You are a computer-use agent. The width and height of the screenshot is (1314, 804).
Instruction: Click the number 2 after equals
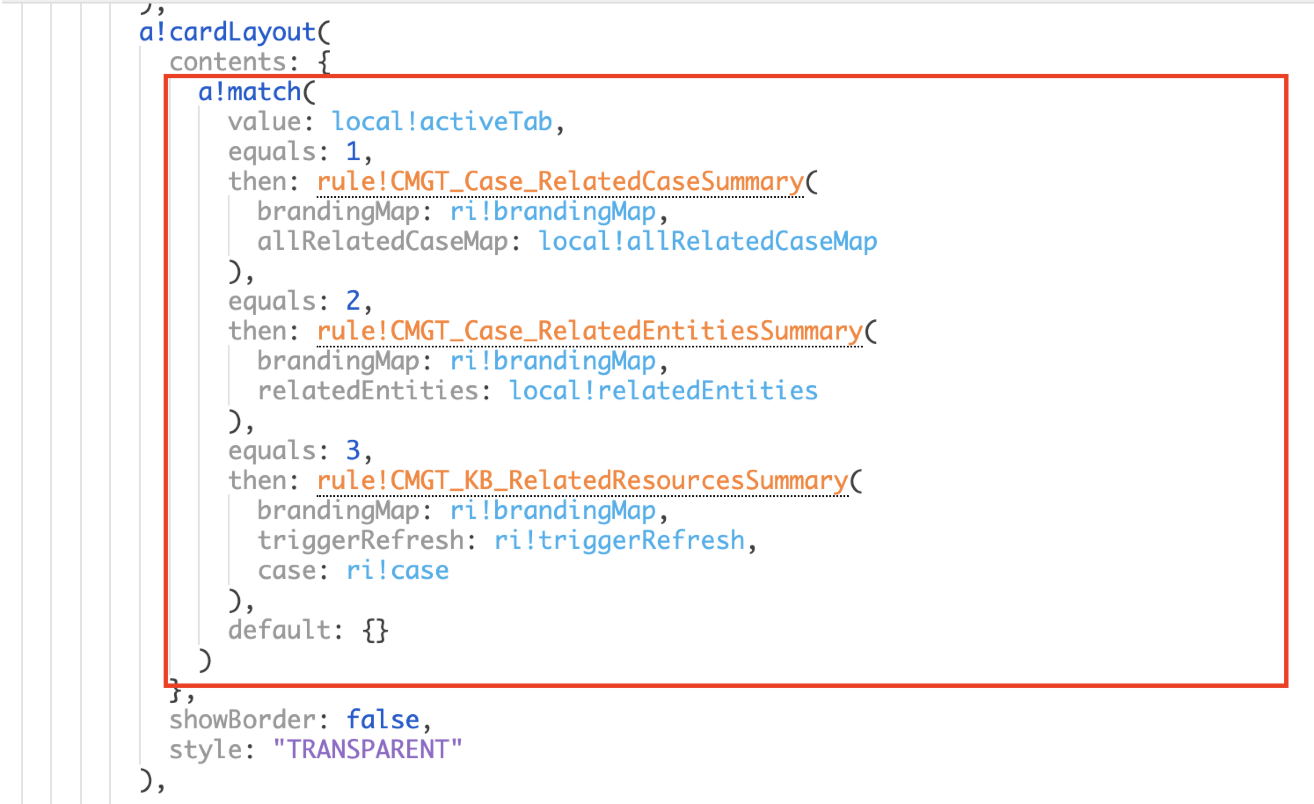point(353,301)
